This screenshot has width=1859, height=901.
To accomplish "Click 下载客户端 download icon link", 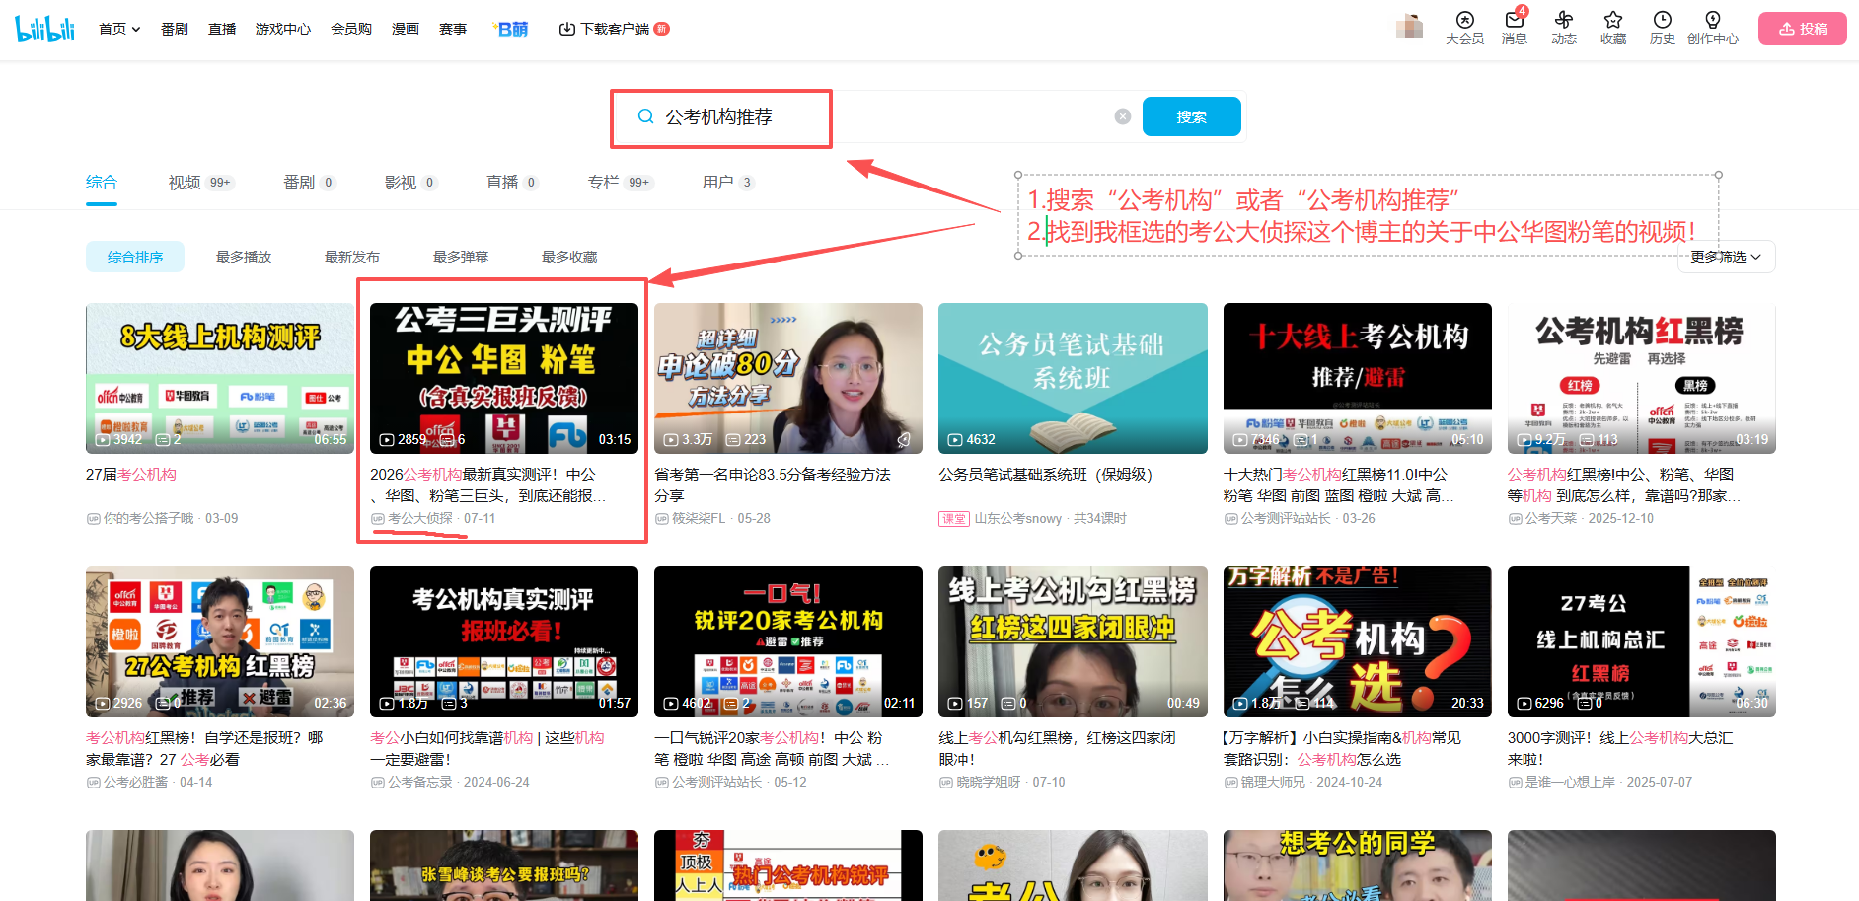I will (x=614, y=29).
